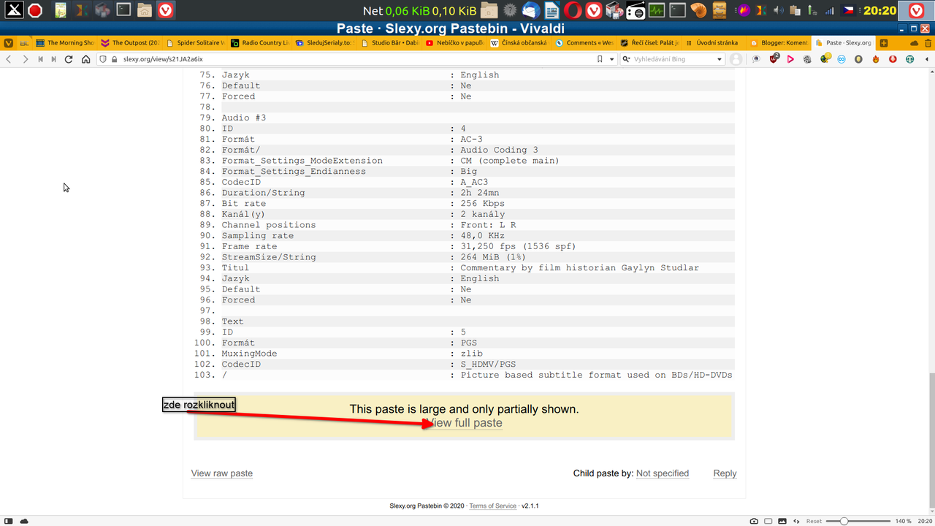Viewport: 935px width, 526px height.
Task: Click the View full paste link
Action: pos(465,423)
